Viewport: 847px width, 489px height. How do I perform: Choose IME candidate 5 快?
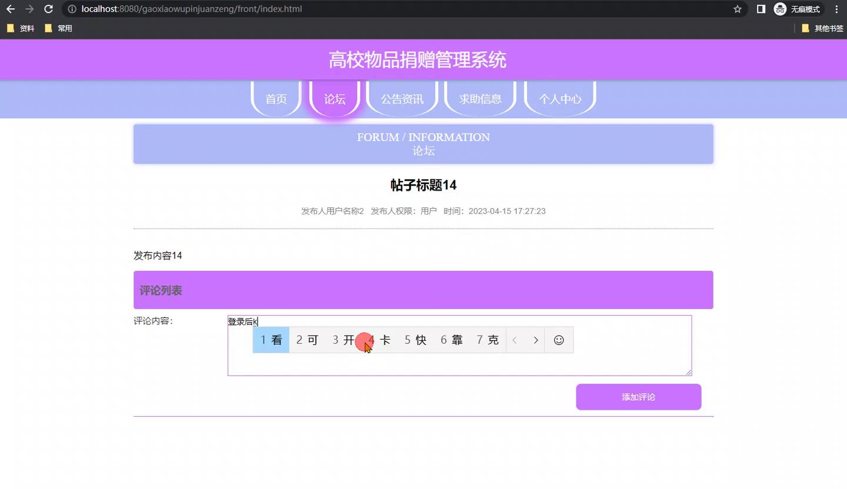[x=415, y=340]
